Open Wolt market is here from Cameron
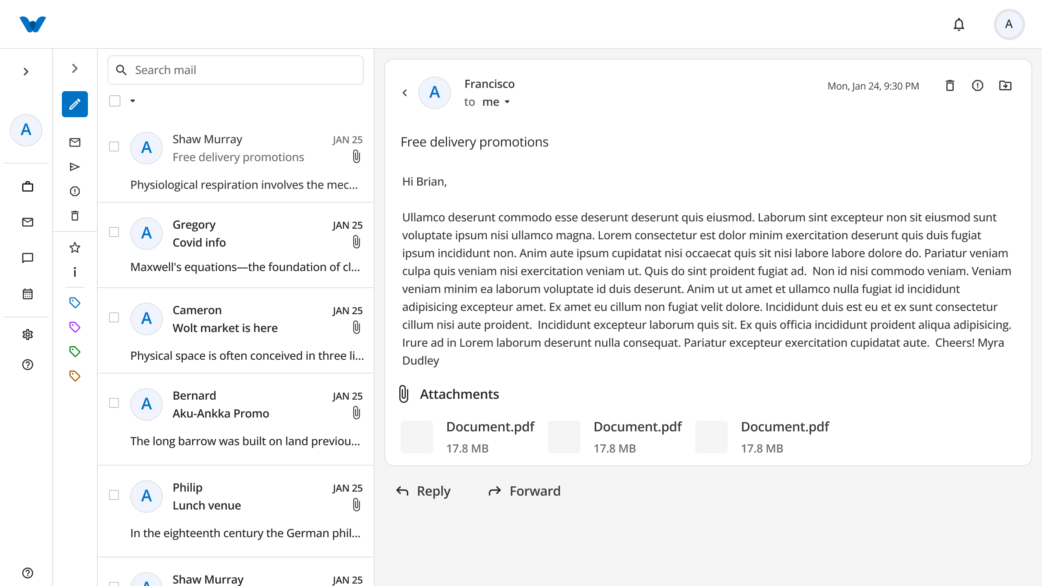 coord(236,331)
